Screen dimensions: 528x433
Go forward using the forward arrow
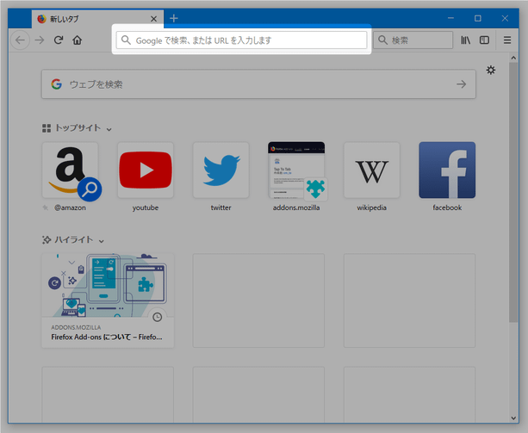(40, 40)
